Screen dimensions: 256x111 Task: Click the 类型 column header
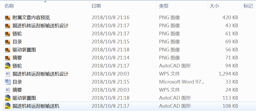[164, 6]
